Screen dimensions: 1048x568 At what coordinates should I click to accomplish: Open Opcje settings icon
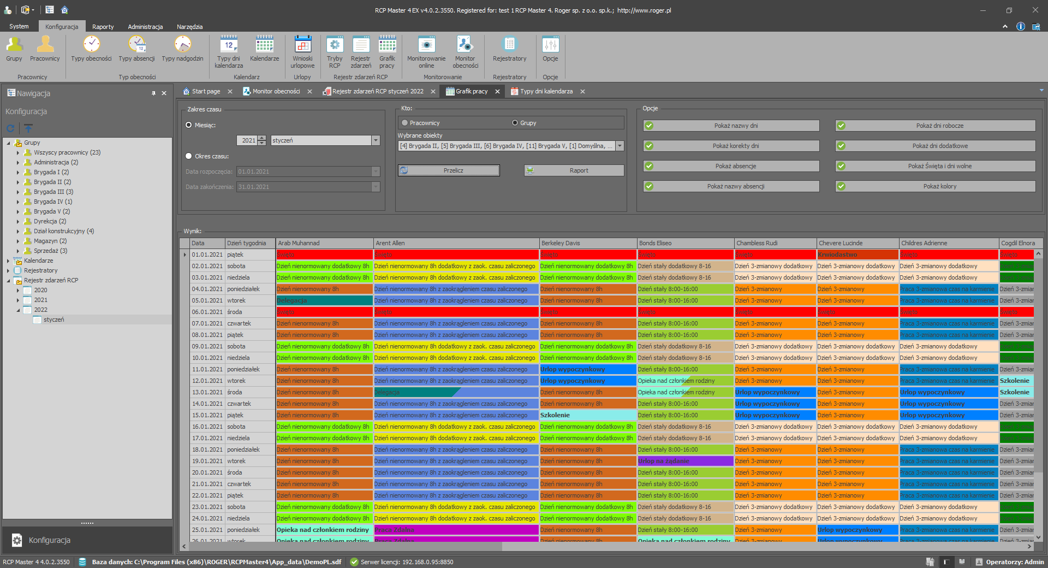click(550, 49)
